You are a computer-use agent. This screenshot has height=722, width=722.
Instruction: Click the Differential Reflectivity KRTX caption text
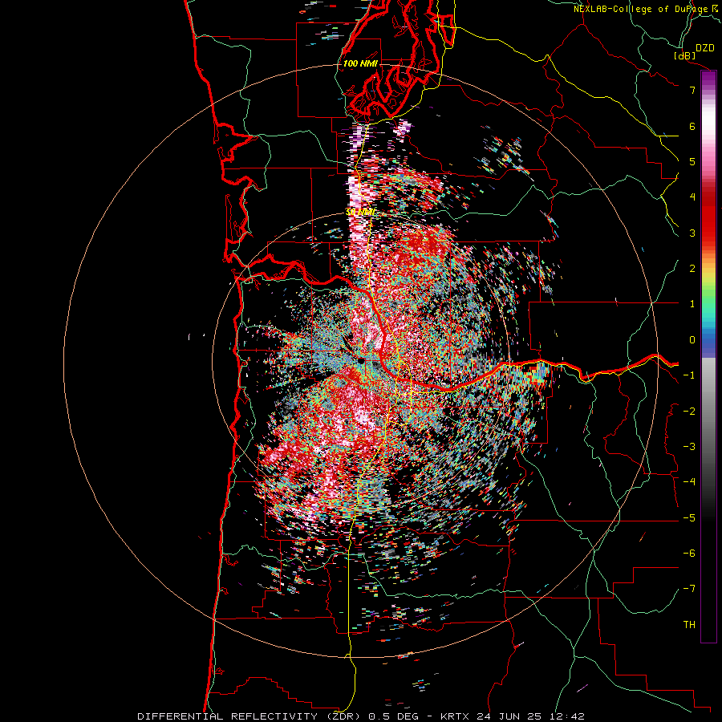pos(361,716)
